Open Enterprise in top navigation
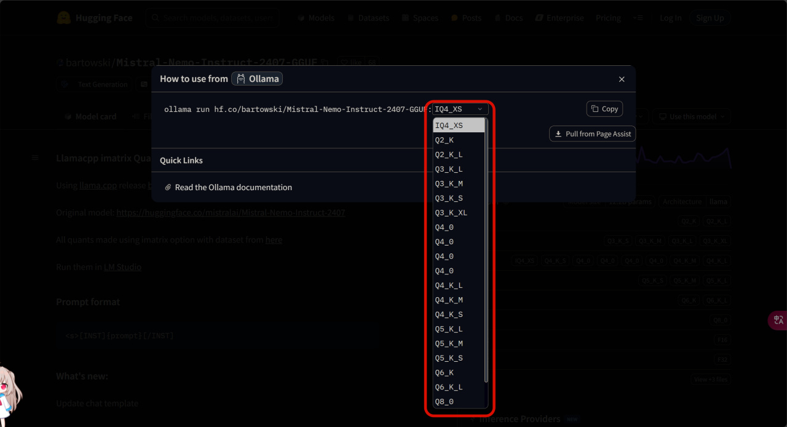The image size is (787, 427). pos(560,18)
